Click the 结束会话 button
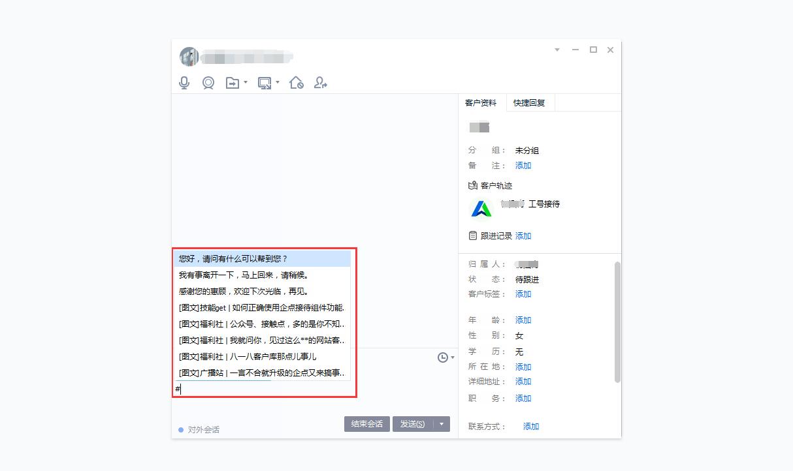This screenshot has width=793, height=471. click(x=366, y=423)
